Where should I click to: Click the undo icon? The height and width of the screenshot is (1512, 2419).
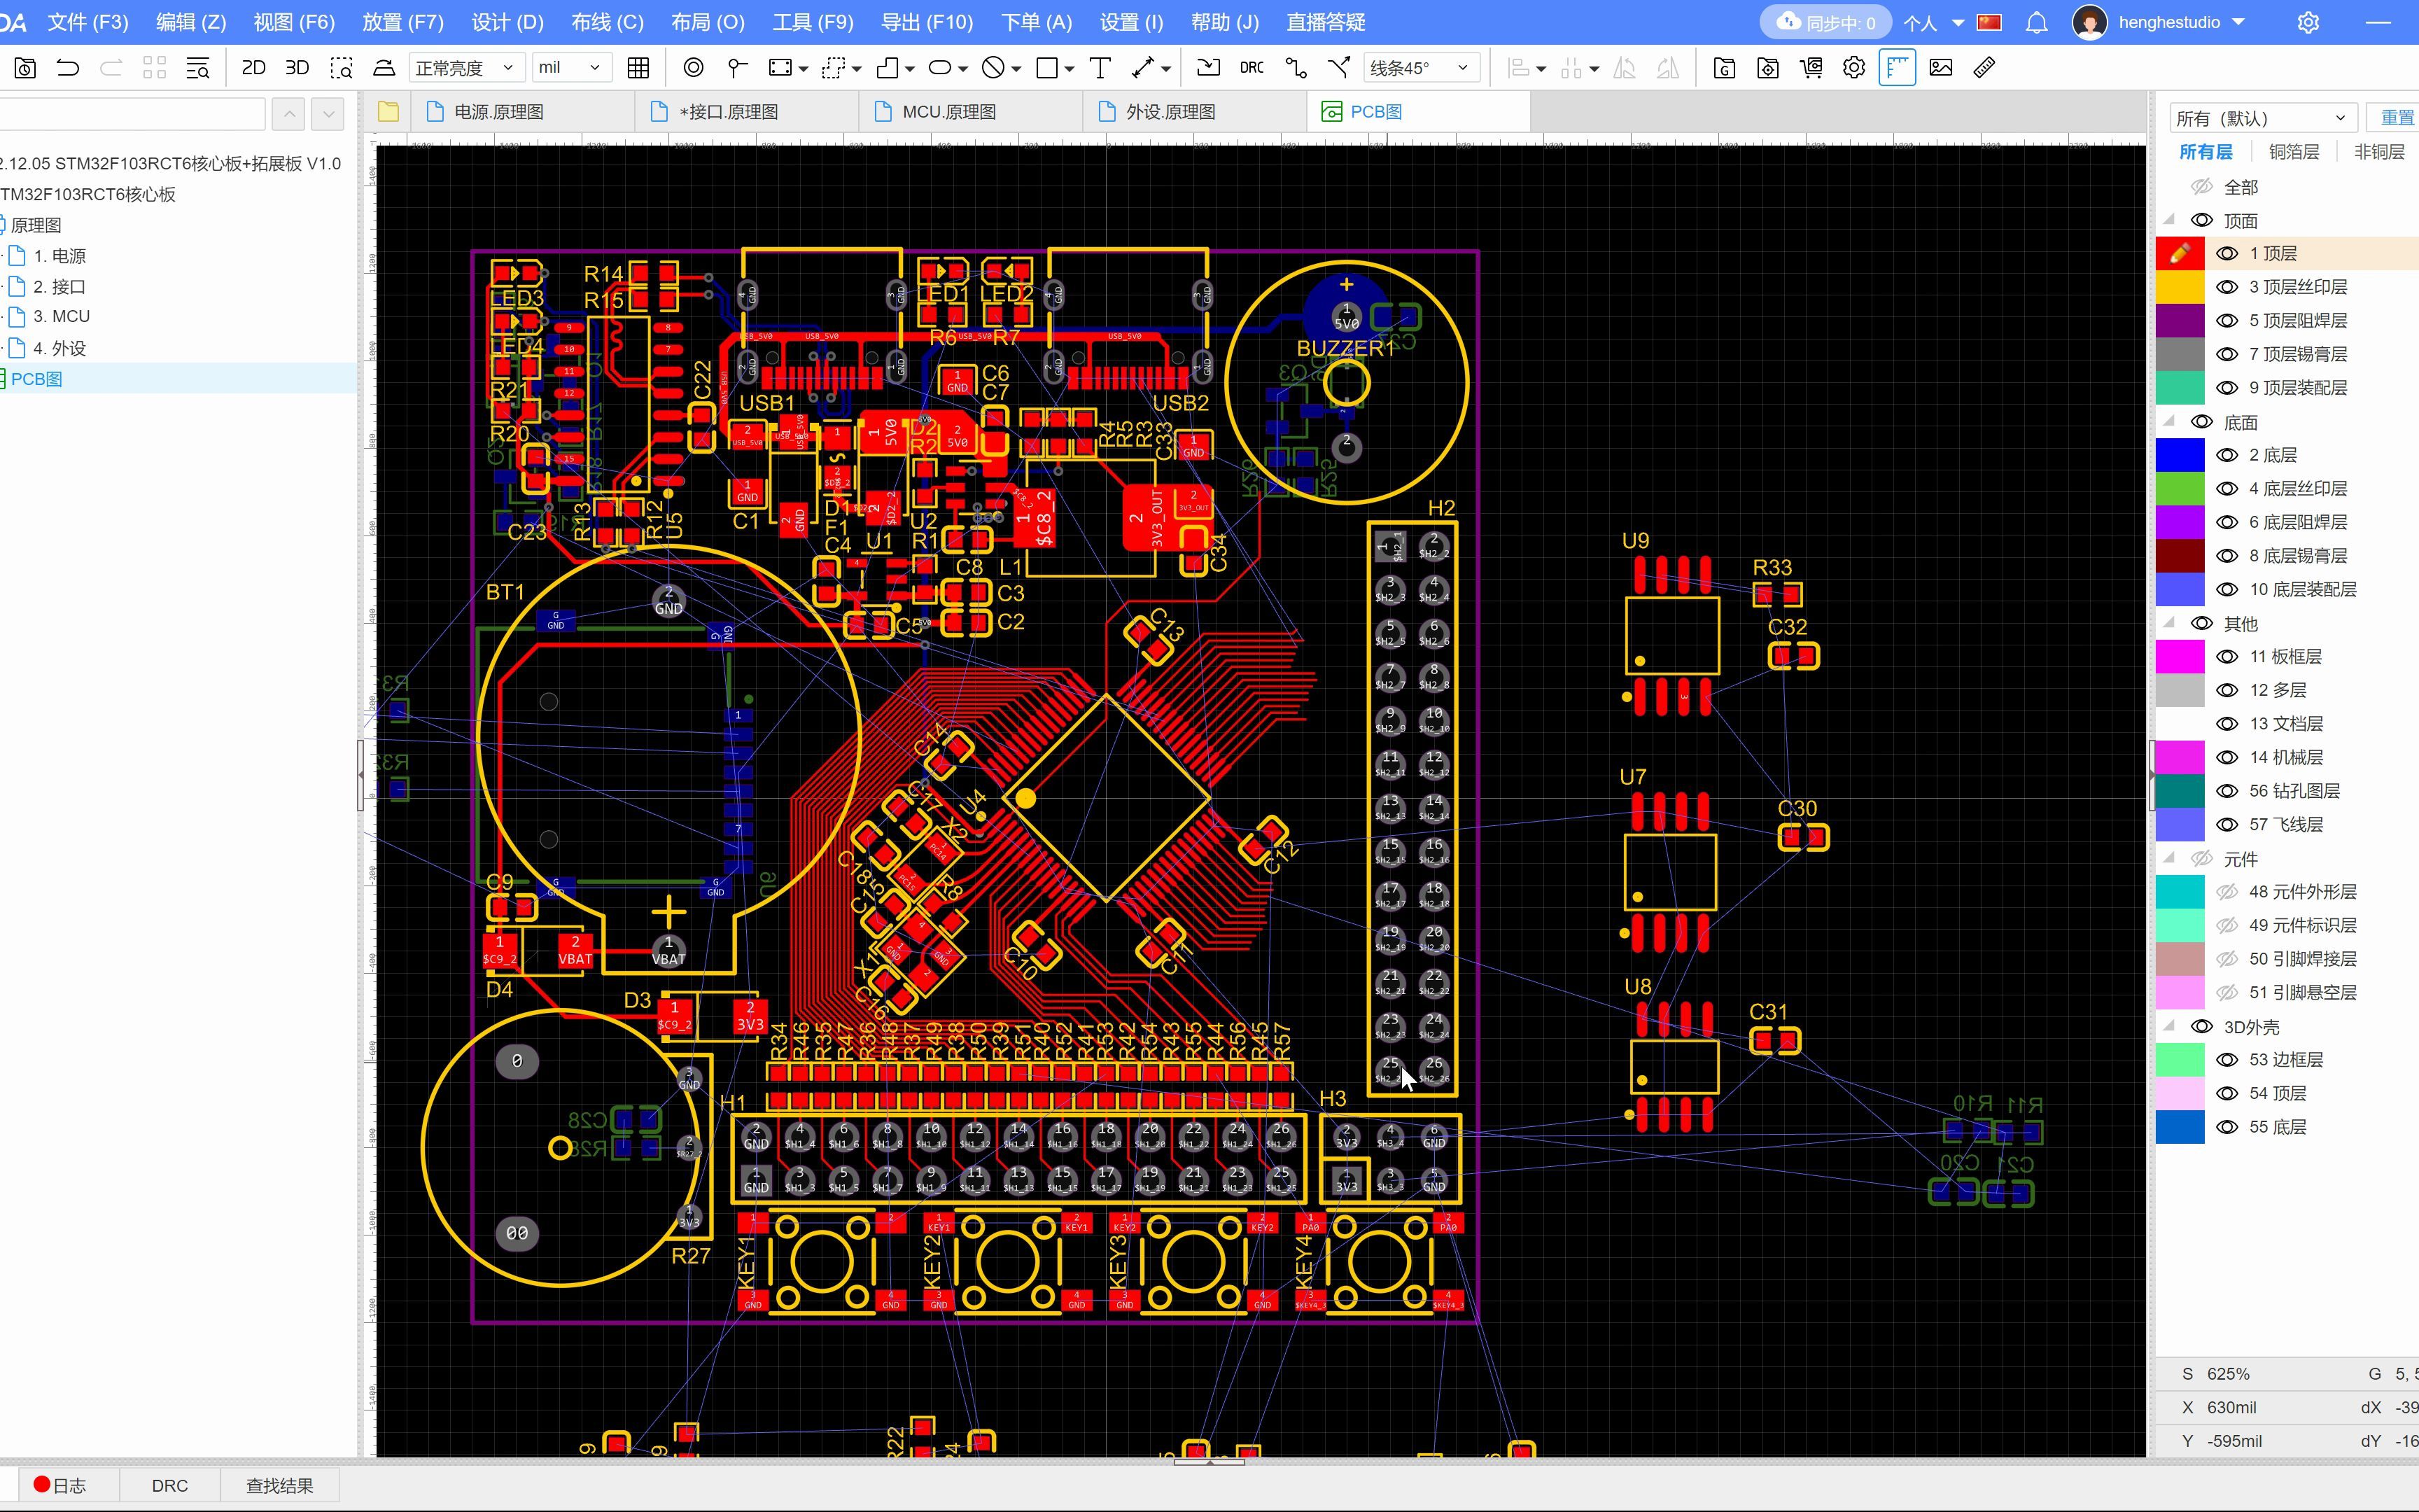[x=66, y=67]
